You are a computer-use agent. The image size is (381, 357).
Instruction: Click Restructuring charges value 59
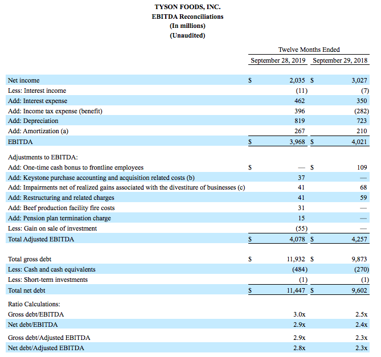(x=363, y=198)
